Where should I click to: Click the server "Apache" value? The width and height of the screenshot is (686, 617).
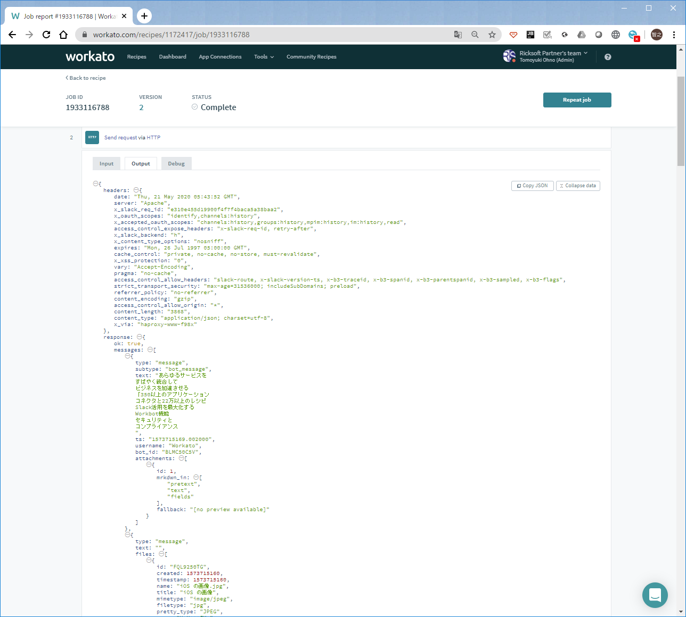pyautogui.click(x=156, y=203)
